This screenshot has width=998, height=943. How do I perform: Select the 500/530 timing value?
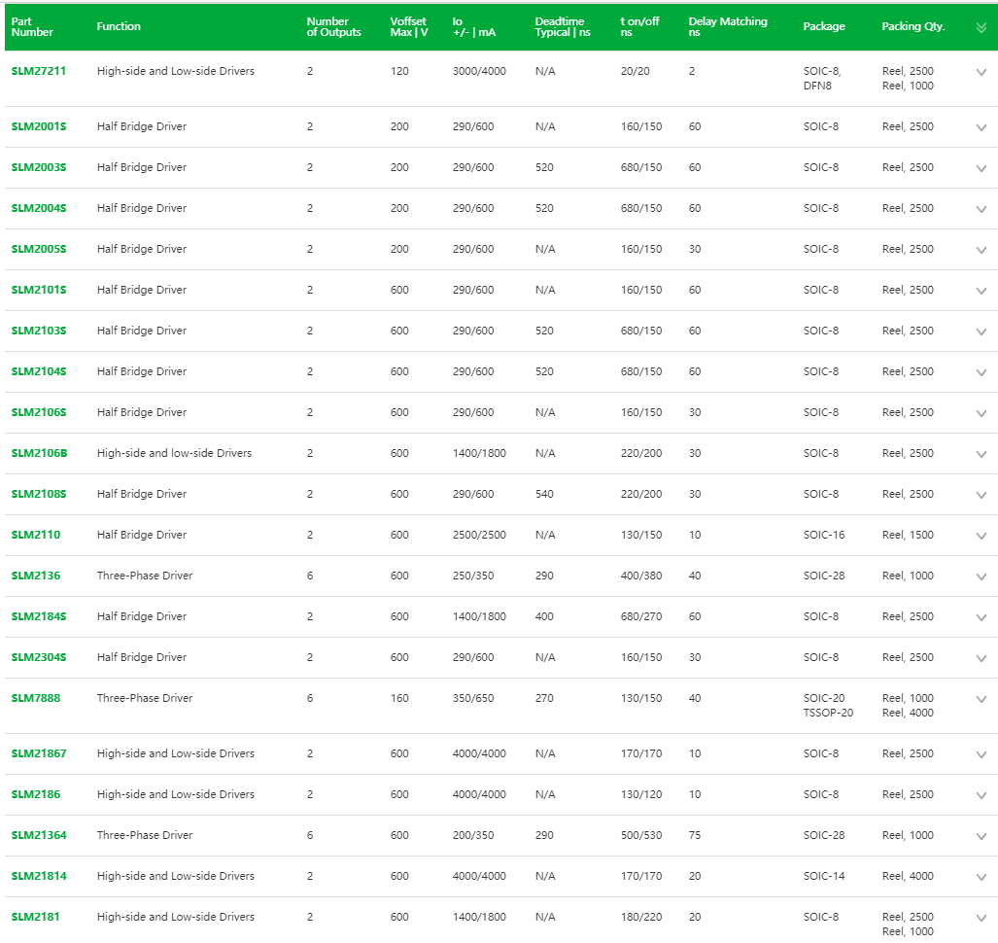click(x=641, y=835)
